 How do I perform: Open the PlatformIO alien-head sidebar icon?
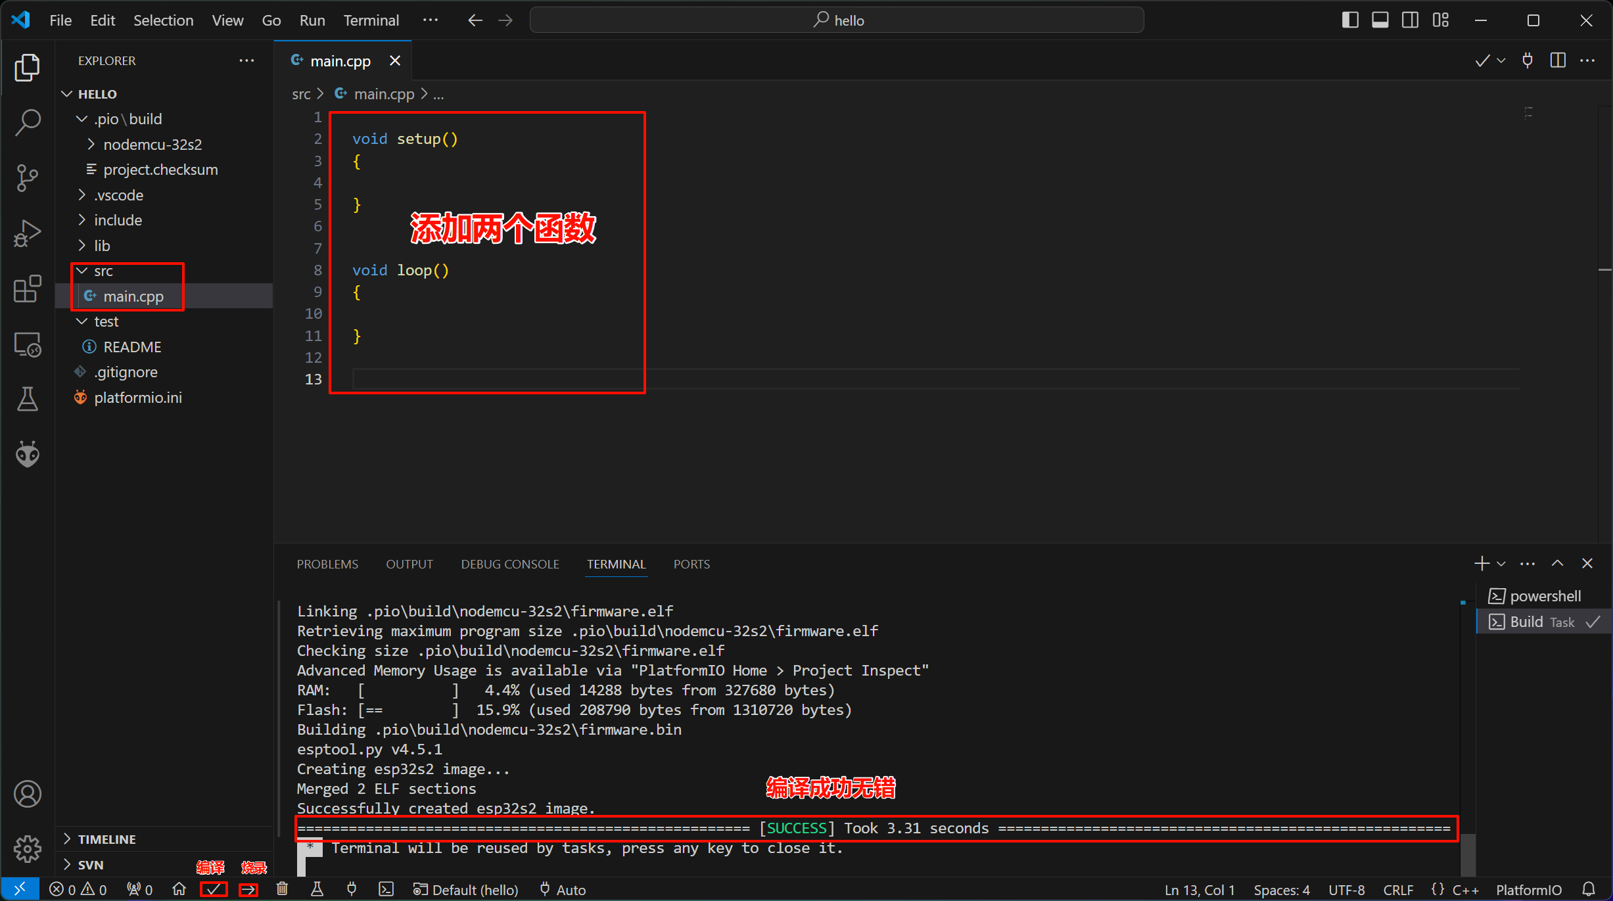coord(28,454)
